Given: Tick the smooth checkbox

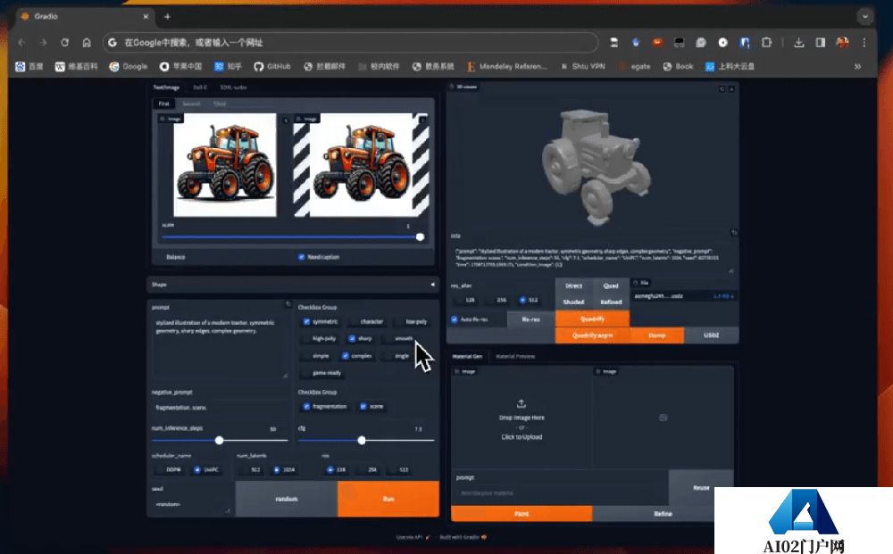Looking at the screenshot, I should coord(388,339).
